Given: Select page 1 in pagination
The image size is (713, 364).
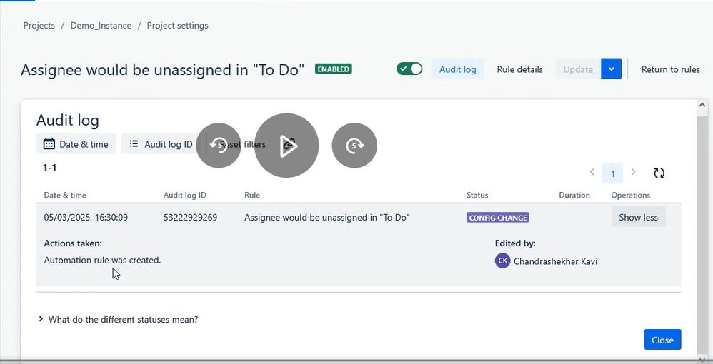Looking at the screenshot, I should point(612,173).
